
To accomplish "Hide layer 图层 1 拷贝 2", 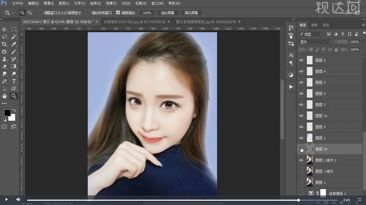I will point(301,160).
